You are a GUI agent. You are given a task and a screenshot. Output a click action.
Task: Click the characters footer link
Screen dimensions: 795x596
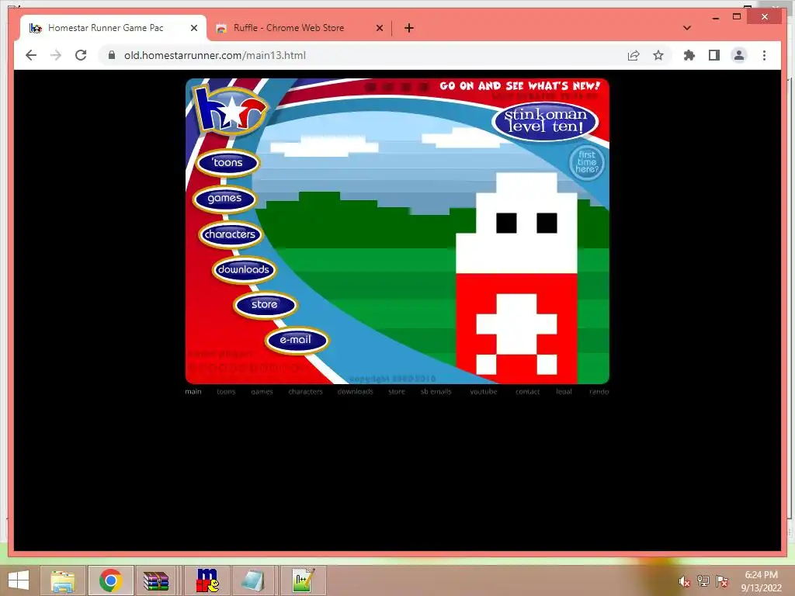pyautogui.click(x=305, y=391)
